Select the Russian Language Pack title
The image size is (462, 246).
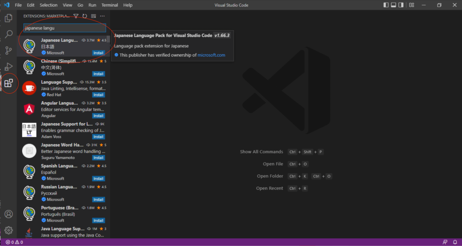click(x=59, y=187)
